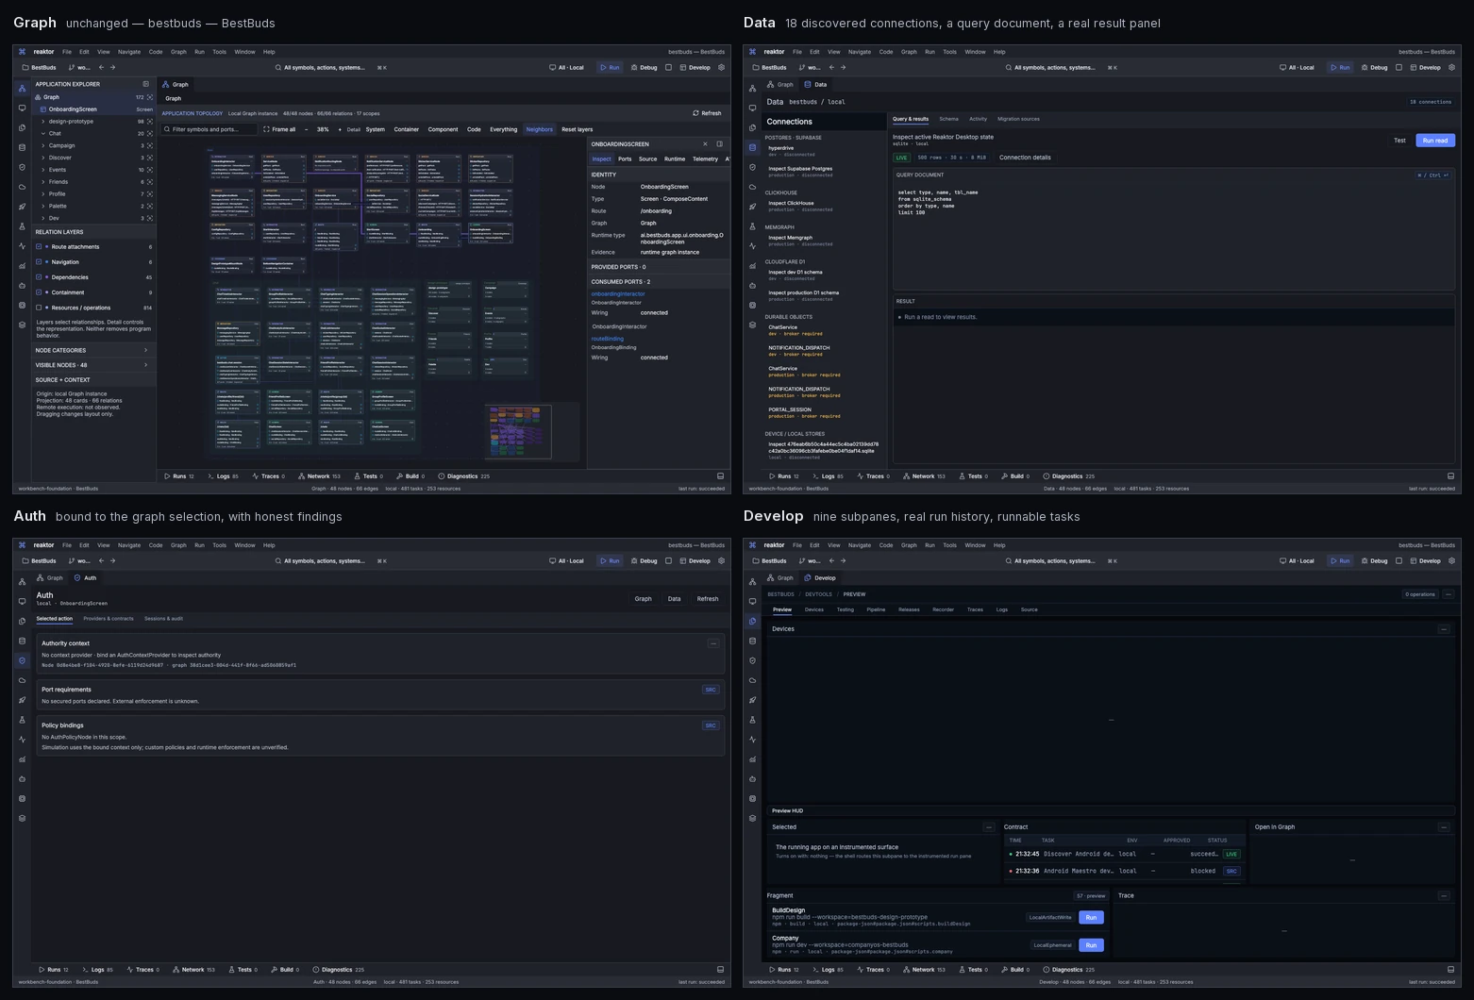Follow the routeBinding link in Graph inspector

(x=608, y=339)
